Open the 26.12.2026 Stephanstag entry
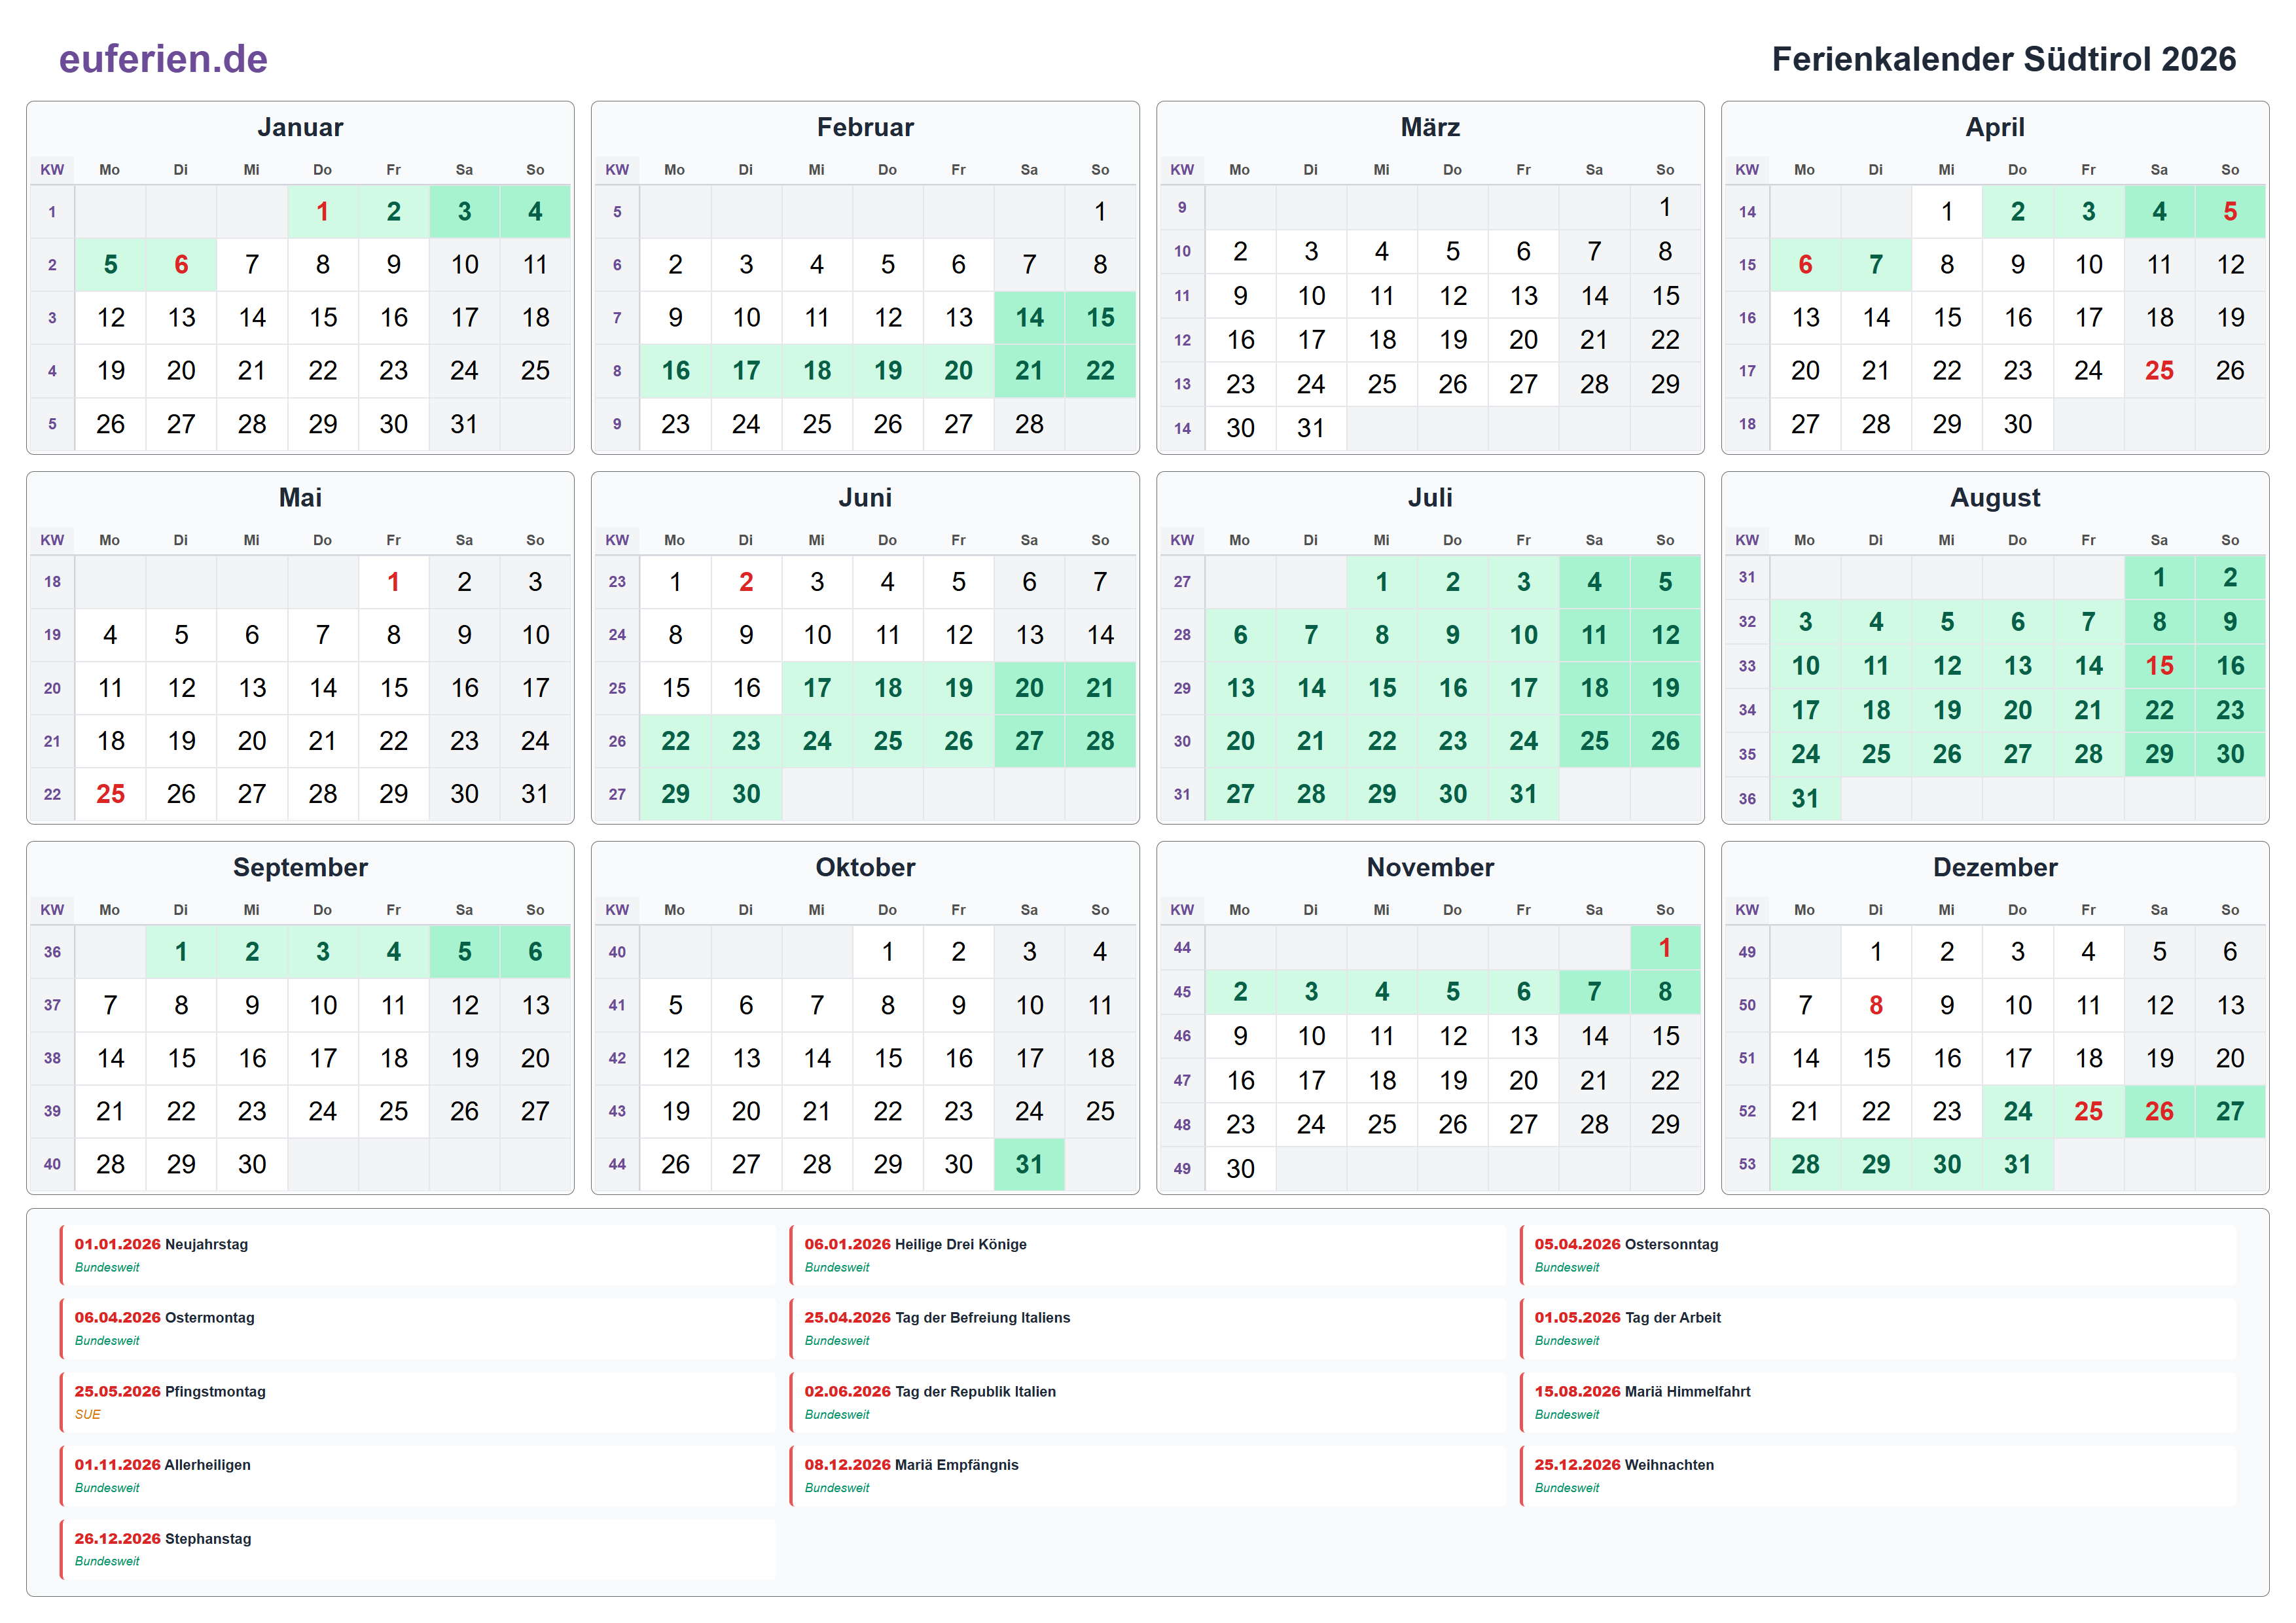Screen dimensions: 2296x1623 [x=418, y=1549]
